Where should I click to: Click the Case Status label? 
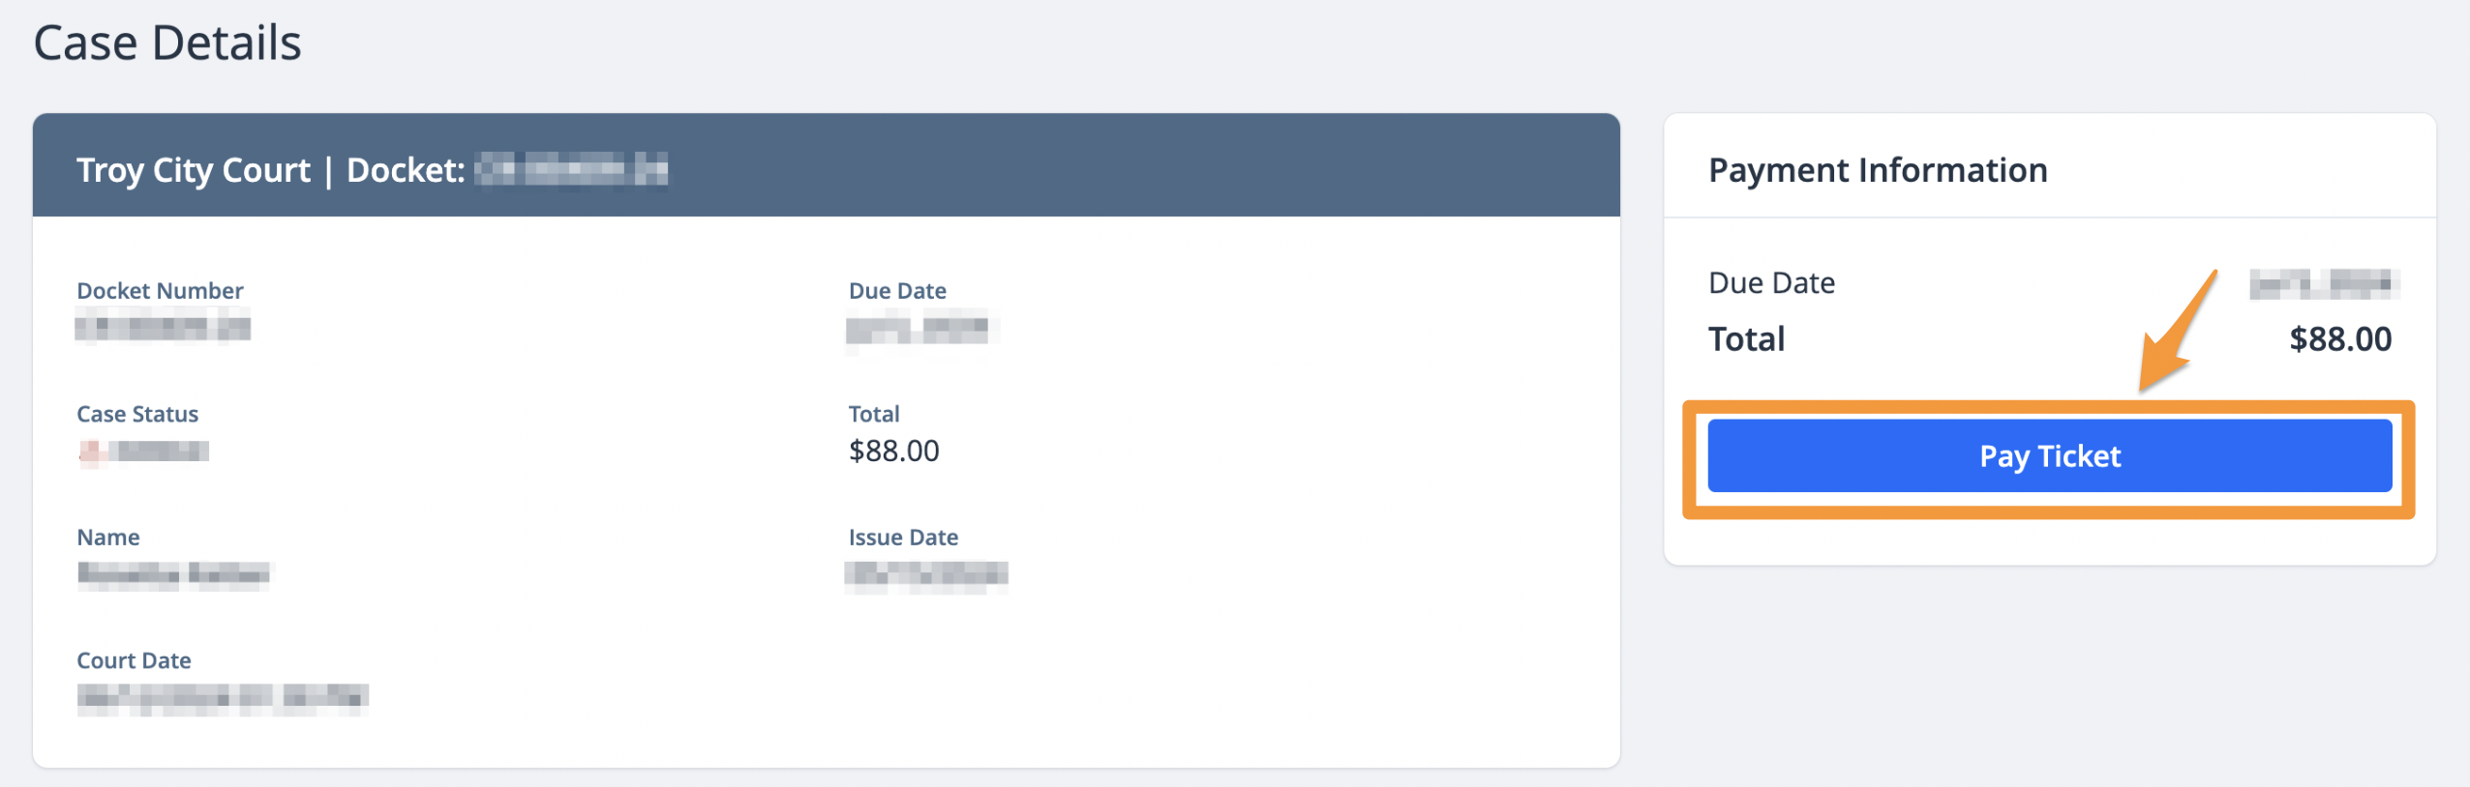click(137, 414)
